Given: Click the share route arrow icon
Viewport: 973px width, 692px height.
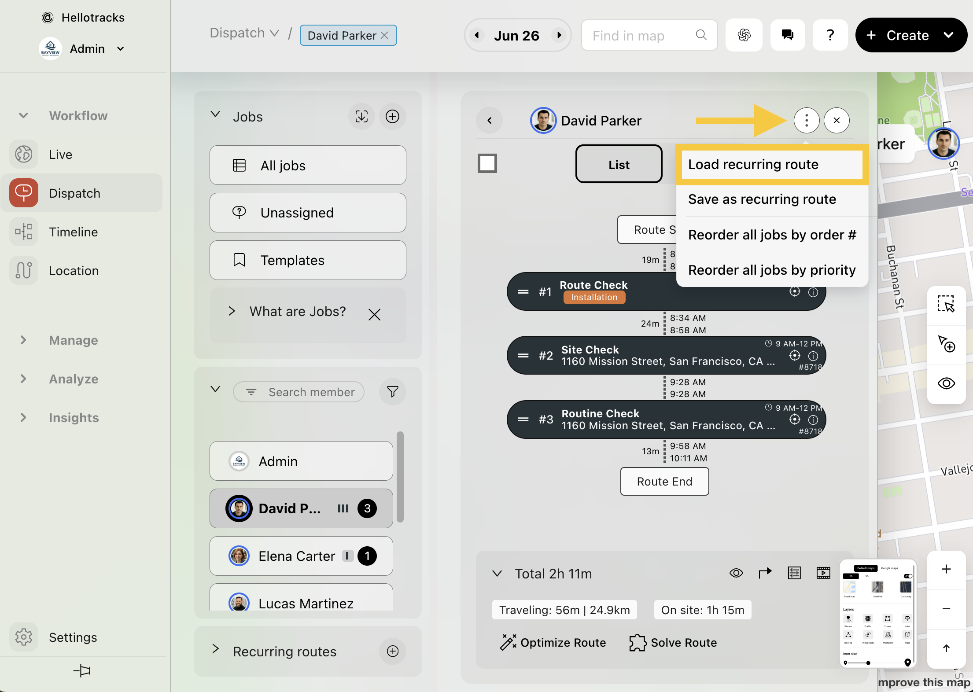Looking at the screenshot, I should 765,573.
